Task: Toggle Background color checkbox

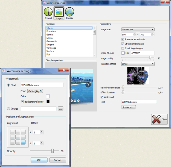Action: 22,102
